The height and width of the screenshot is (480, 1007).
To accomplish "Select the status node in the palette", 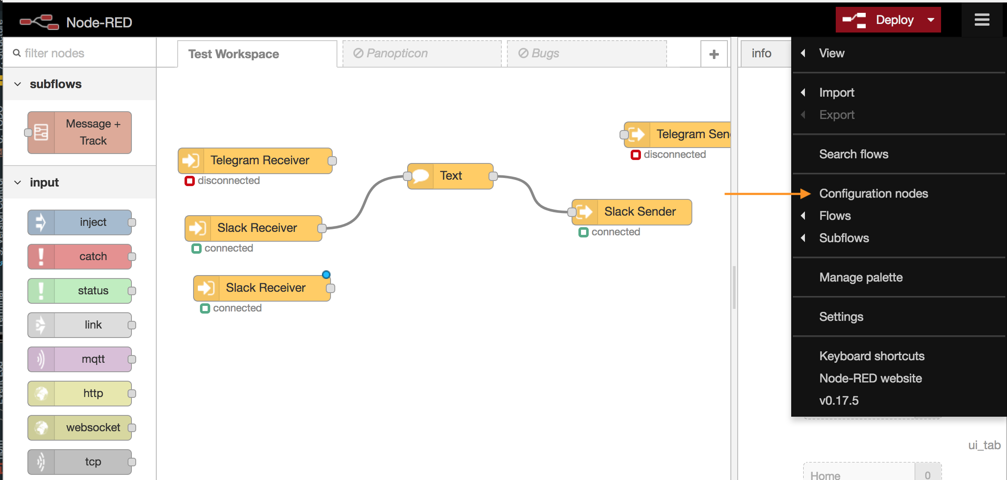I will point(80,290).
